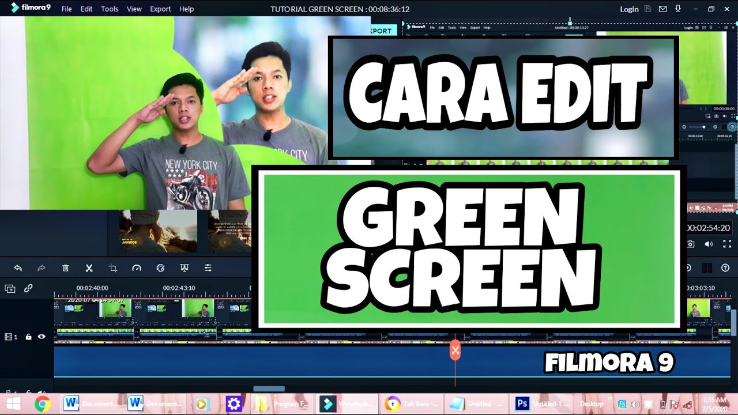Click the Filmora9 logo
This screenshot has height=415, width=738.
(x=31, y=8)
